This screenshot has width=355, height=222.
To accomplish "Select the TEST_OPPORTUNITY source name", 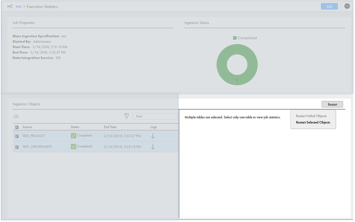I will tap(37, 147).
